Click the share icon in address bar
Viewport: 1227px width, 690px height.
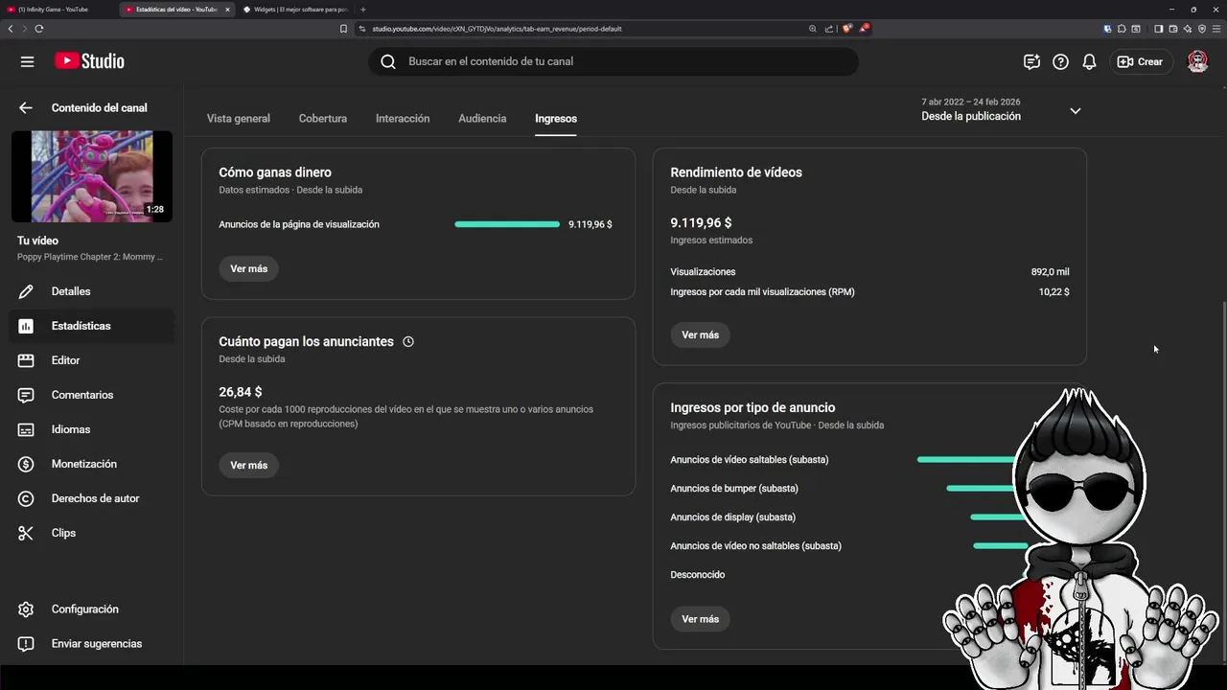click(829, 29)
